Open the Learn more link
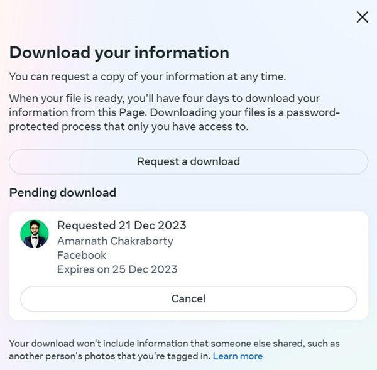 pyautogui.click(x=238, y=356)
